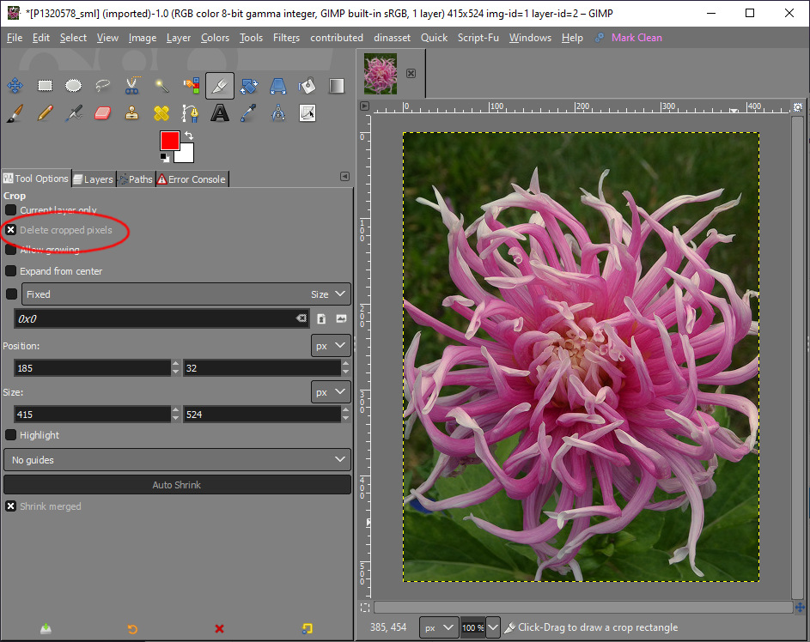Screen dimensions: 810x642
Task: Select the Color Picker eyedropper tool
Action: click(x=249, y=113)
